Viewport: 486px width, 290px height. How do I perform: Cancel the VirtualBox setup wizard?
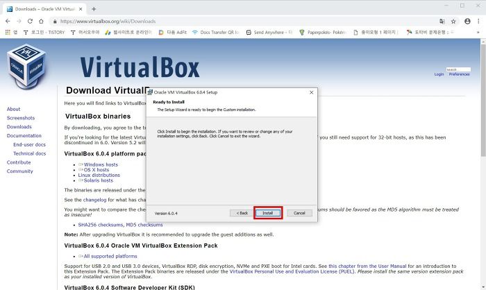point(299,213)
